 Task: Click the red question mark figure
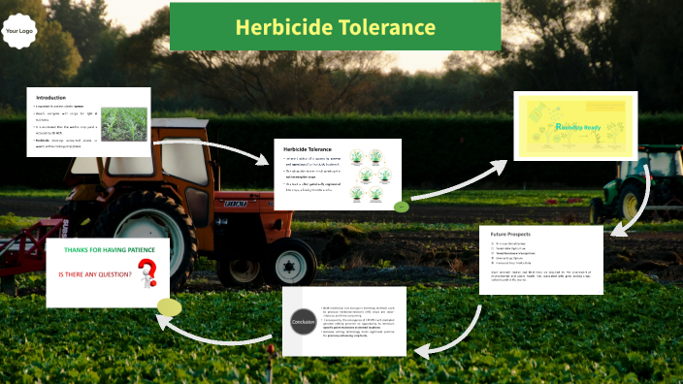pyautogui.click(x=148, y=273)
